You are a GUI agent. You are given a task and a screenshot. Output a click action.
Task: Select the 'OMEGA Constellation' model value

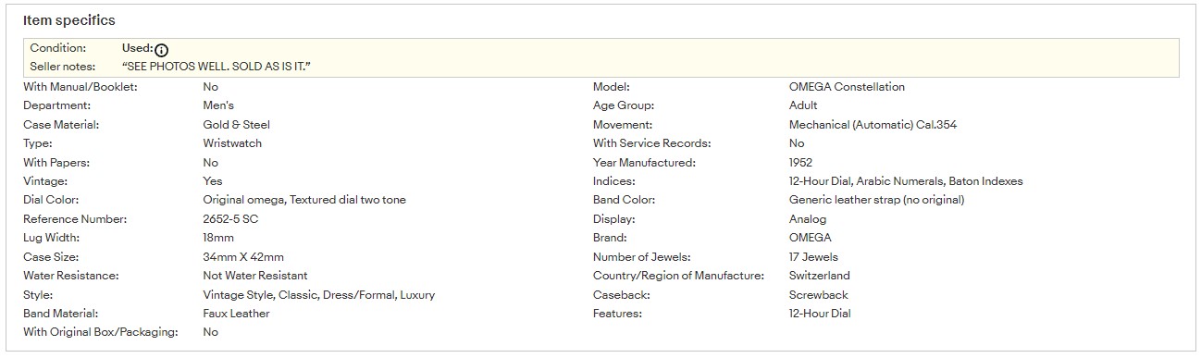848,87
